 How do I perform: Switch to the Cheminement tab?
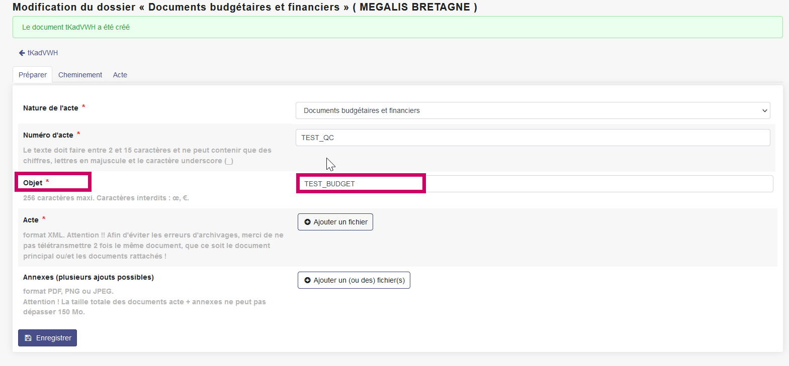pos(80,75)
